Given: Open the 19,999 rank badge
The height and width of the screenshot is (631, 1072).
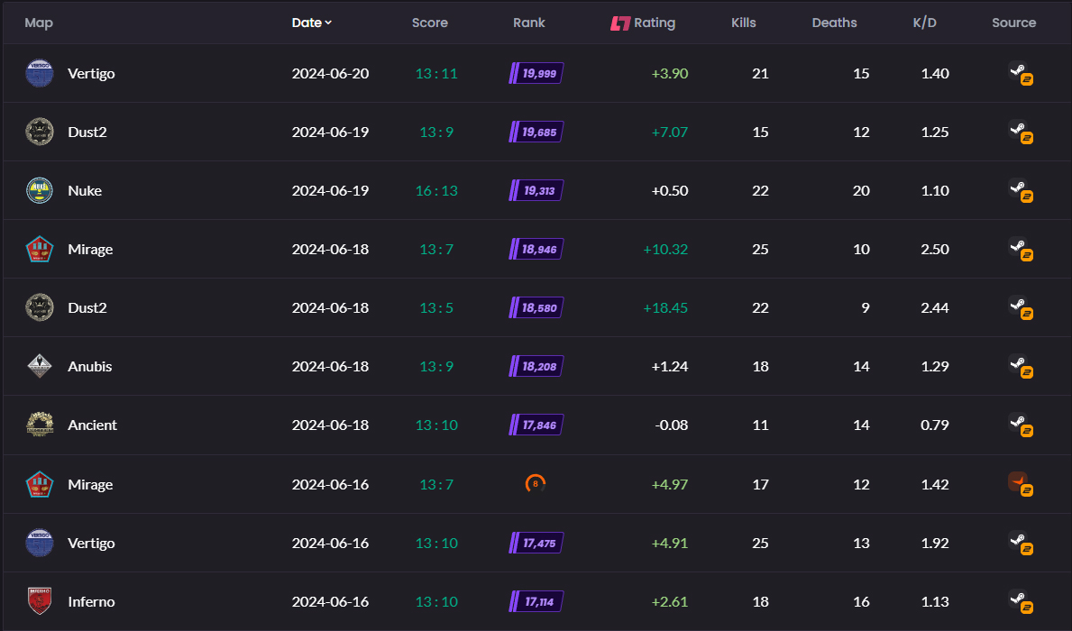Looking at the screenshot, I should [x=536, y=73].
